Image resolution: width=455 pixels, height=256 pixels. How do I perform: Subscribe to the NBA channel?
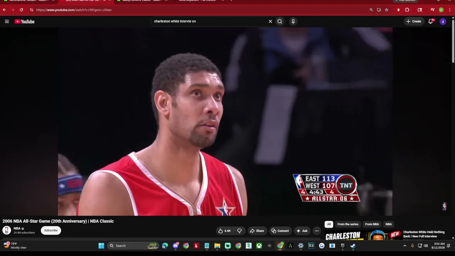click(x=51, y=230)
